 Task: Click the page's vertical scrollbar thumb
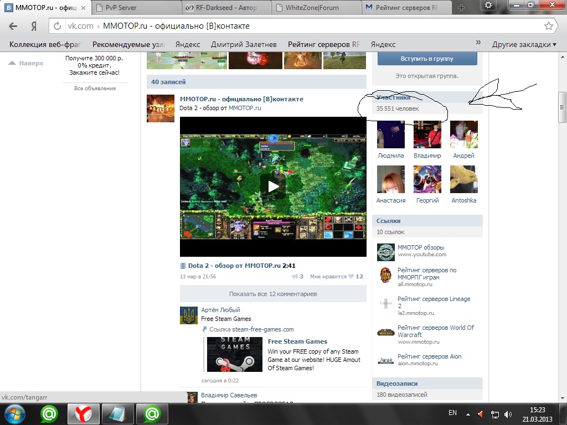tap(562, 107)
